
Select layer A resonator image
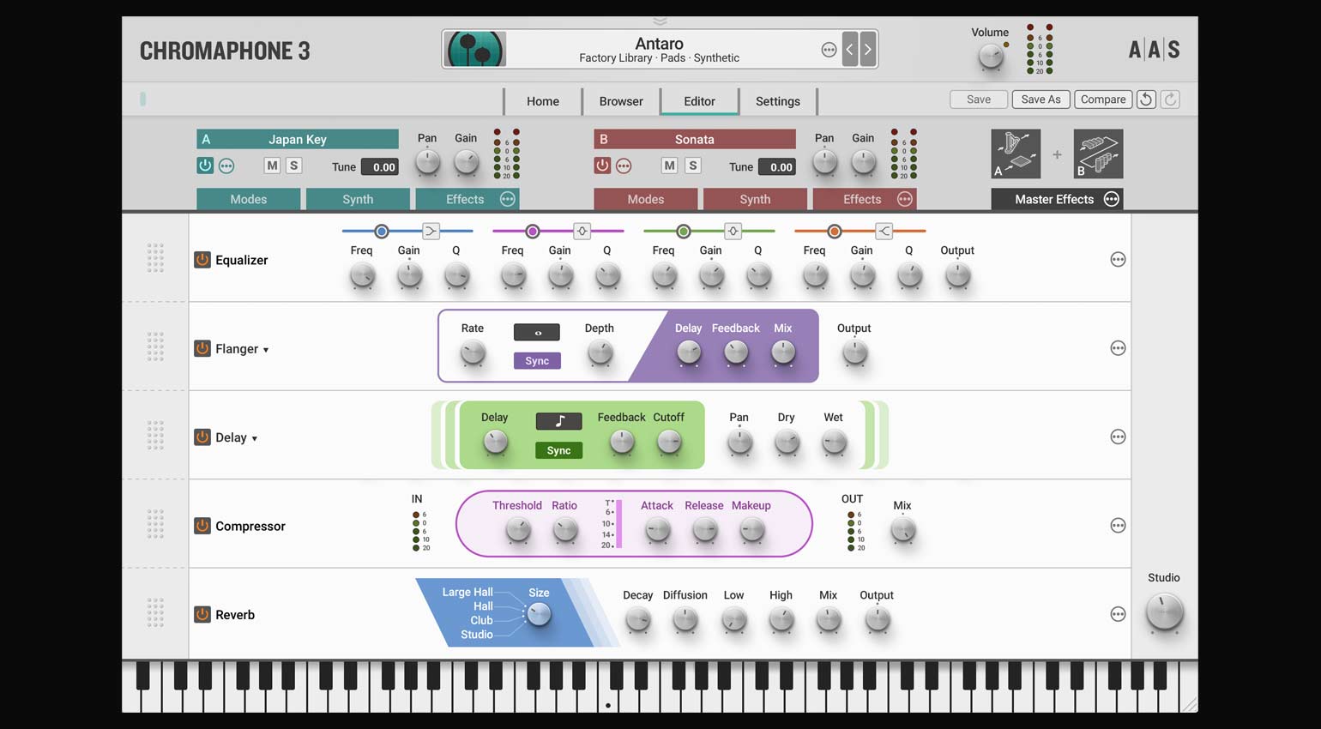click(x=1016, y=154)
